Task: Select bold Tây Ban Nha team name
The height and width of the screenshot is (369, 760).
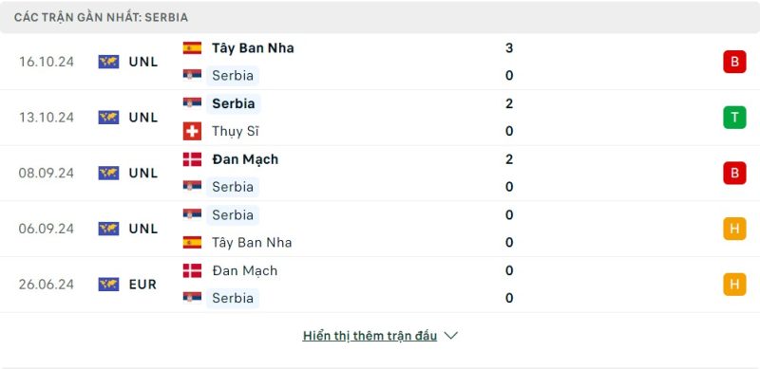Action: coord(253,48)
